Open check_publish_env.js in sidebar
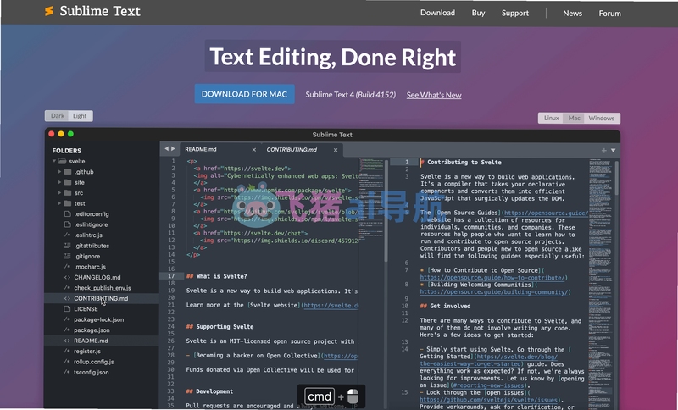 [x=103, y=288]
